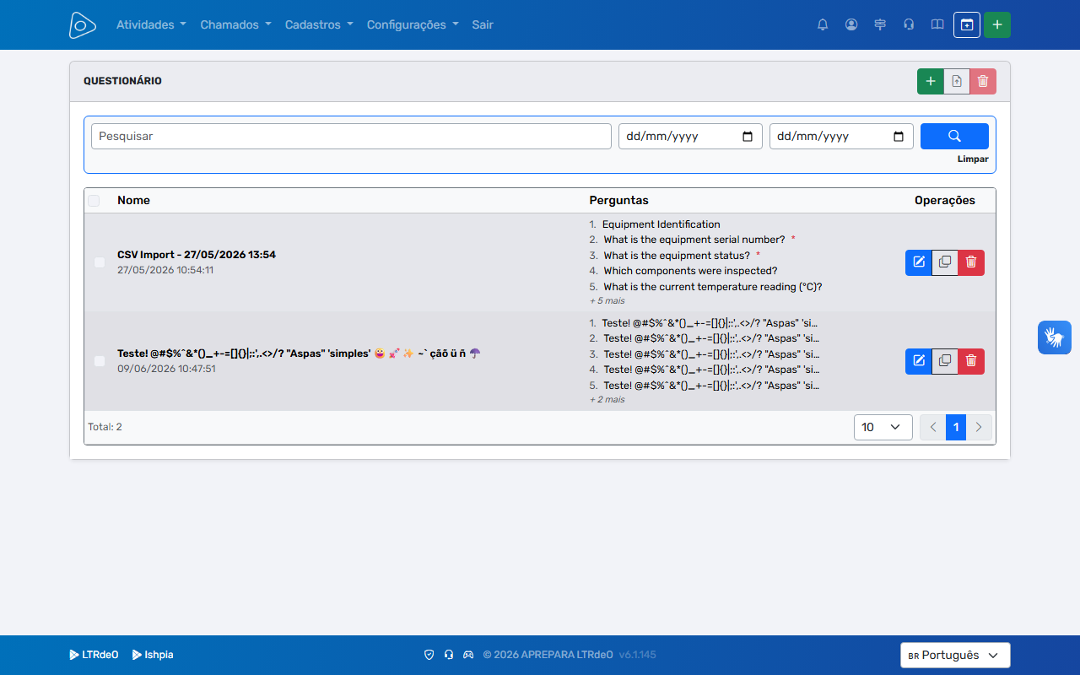1080x675 pixels.
Task: Click Sair in the navigation bar
Action: 483,24
